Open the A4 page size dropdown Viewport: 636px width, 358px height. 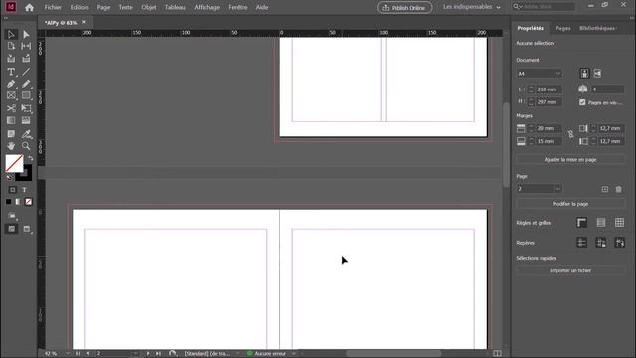coord(540,74)
